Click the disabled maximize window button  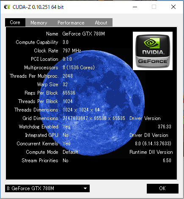154,7
